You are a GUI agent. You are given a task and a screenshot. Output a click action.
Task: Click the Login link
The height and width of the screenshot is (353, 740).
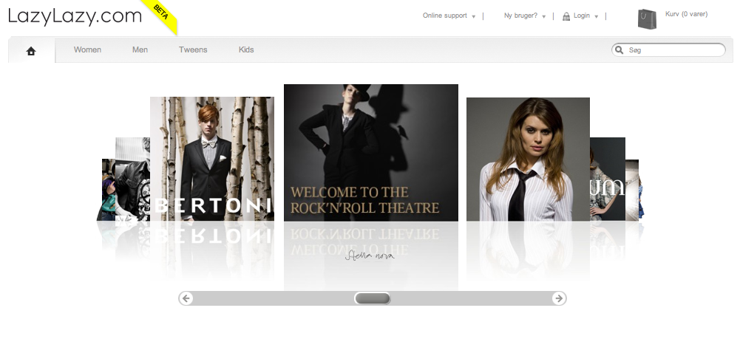(x=581, y=16)
